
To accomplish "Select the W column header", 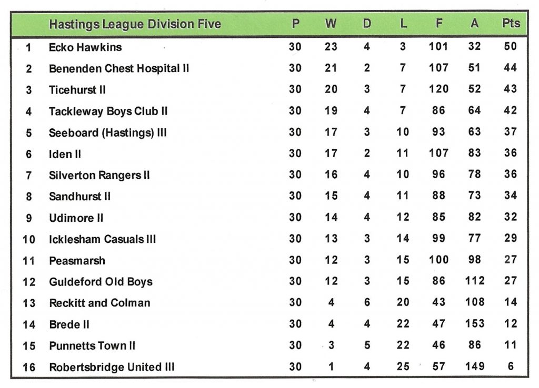I will click(331, 24).
